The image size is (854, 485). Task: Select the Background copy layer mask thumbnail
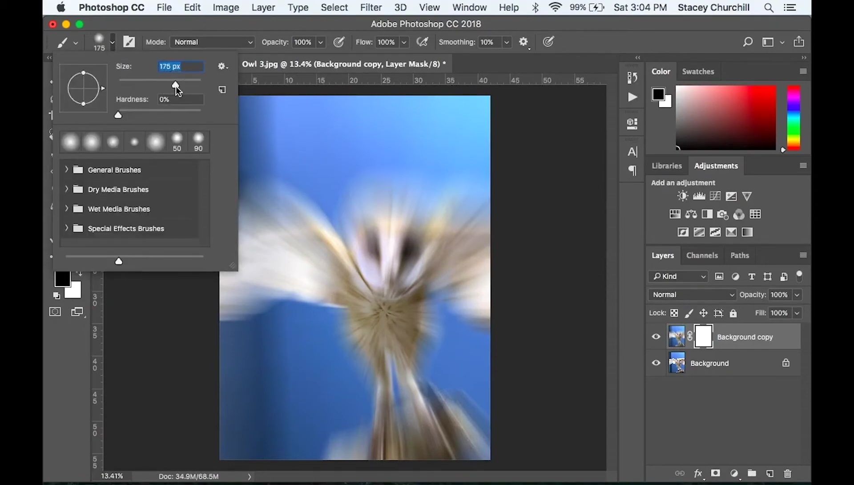pos(703,336)
